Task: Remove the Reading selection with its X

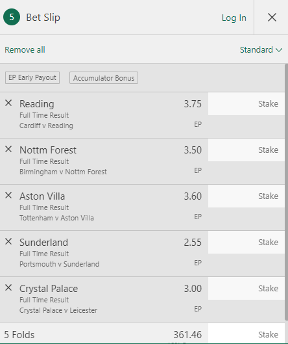Action: (x=8, y=103)
